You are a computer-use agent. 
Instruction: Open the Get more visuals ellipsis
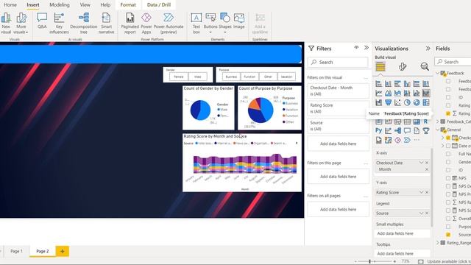[417, 140]
